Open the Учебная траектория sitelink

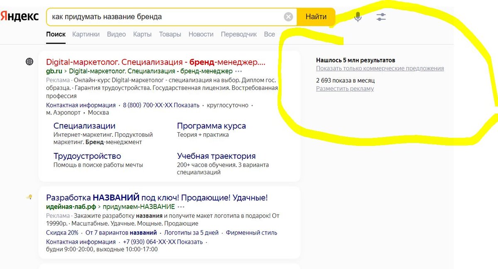click(216, 156)
